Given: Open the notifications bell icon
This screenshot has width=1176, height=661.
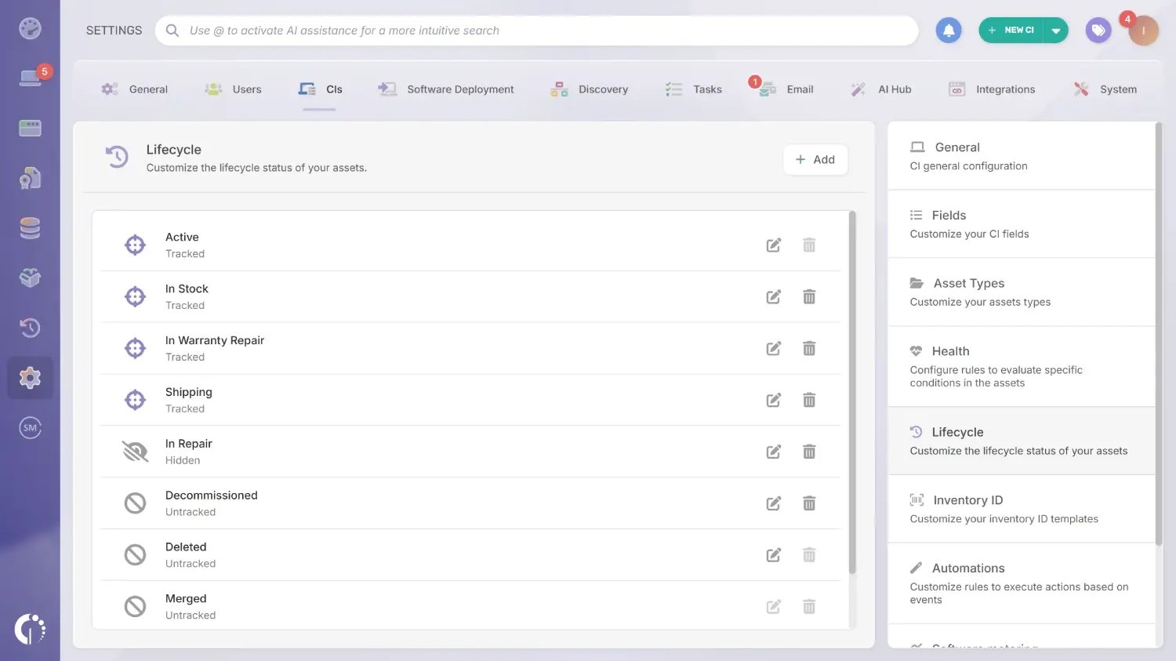Looking at the screenshot, I should point(949,30).
